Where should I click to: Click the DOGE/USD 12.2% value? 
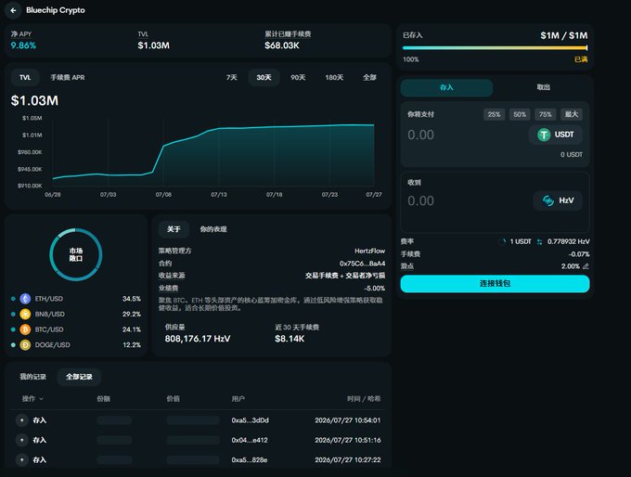coord(132,345)
